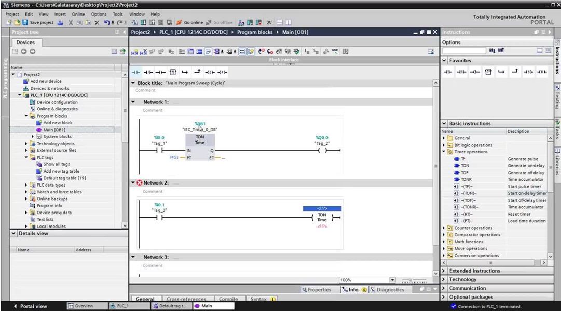Adjust the editor zoom slider

pyautogui.click(x=414, y=280)
